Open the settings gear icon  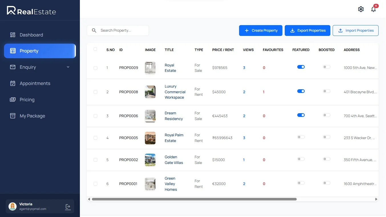click(361, 9)
